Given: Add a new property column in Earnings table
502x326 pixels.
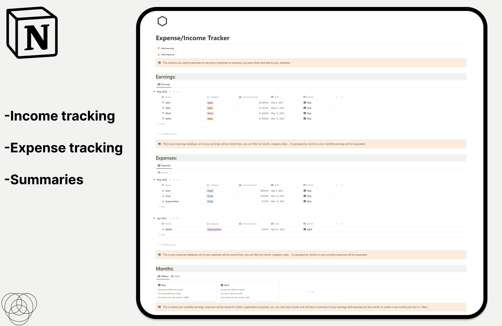Looking at the screenshot, I should click(x=337, y=97).
